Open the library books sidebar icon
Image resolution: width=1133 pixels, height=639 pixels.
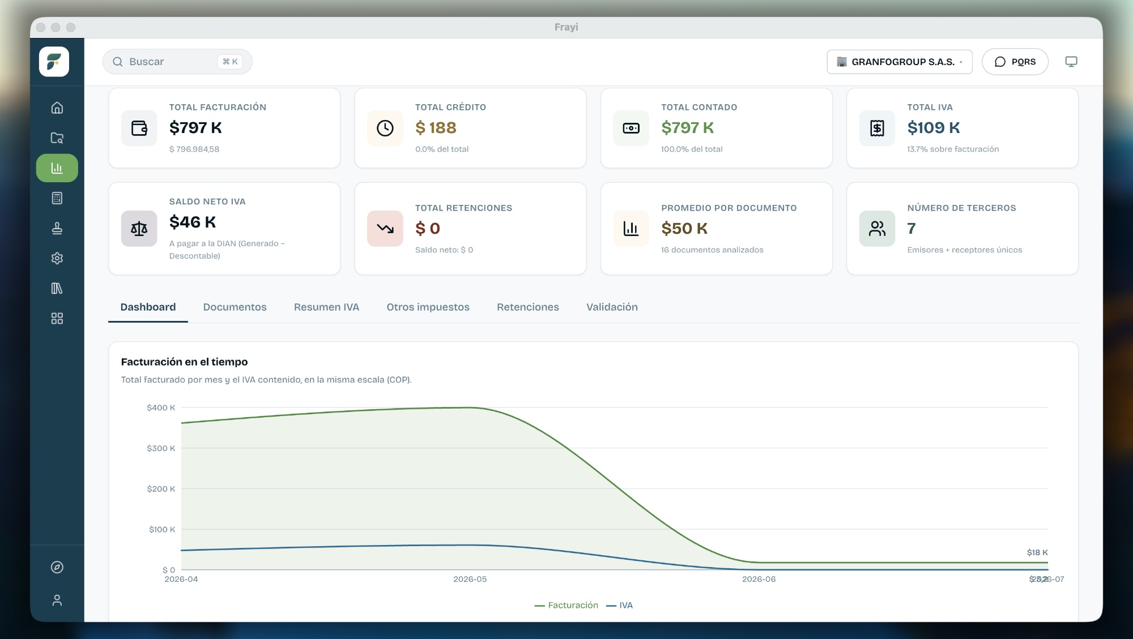pyautogui.click(x=57, y=288)
